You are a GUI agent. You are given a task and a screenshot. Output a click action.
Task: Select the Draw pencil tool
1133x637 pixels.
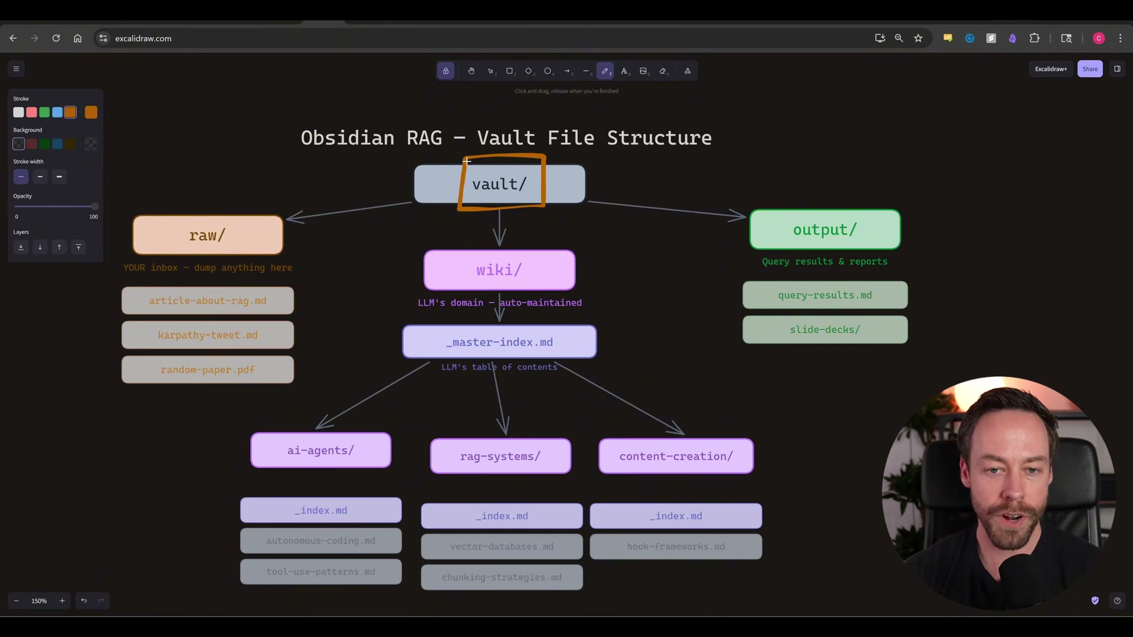(x=605, y=71)
